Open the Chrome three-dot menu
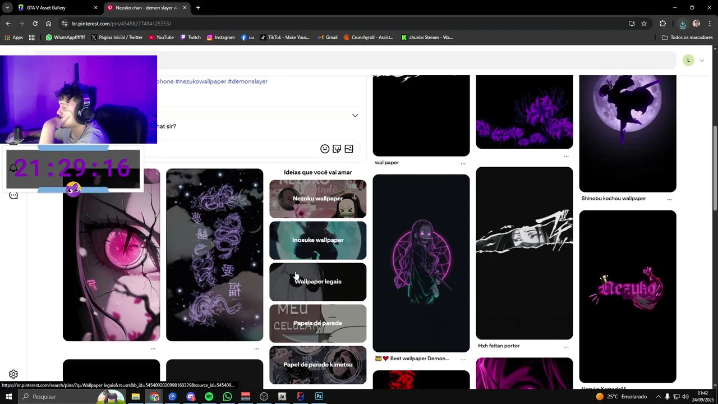718x404 pixels. click(x=710, y=24)
